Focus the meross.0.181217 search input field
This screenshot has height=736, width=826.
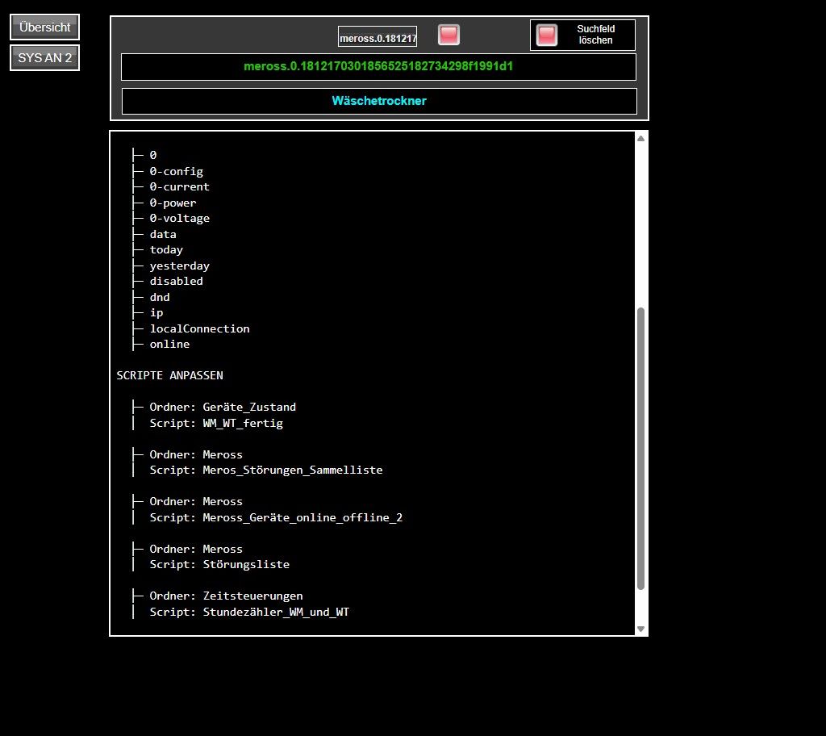378,37
